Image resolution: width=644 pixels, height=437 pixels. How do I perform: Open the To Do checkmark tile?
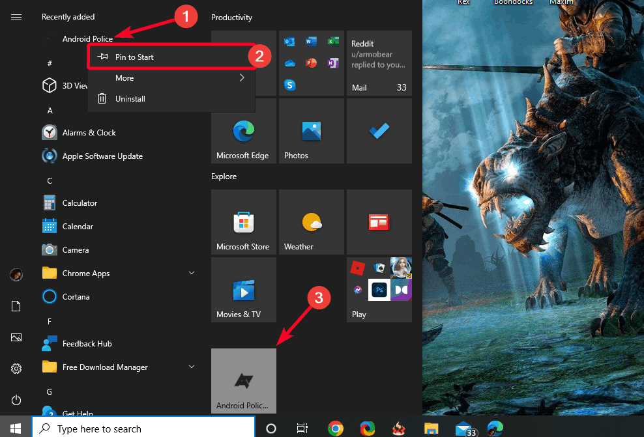coord(379,131)
